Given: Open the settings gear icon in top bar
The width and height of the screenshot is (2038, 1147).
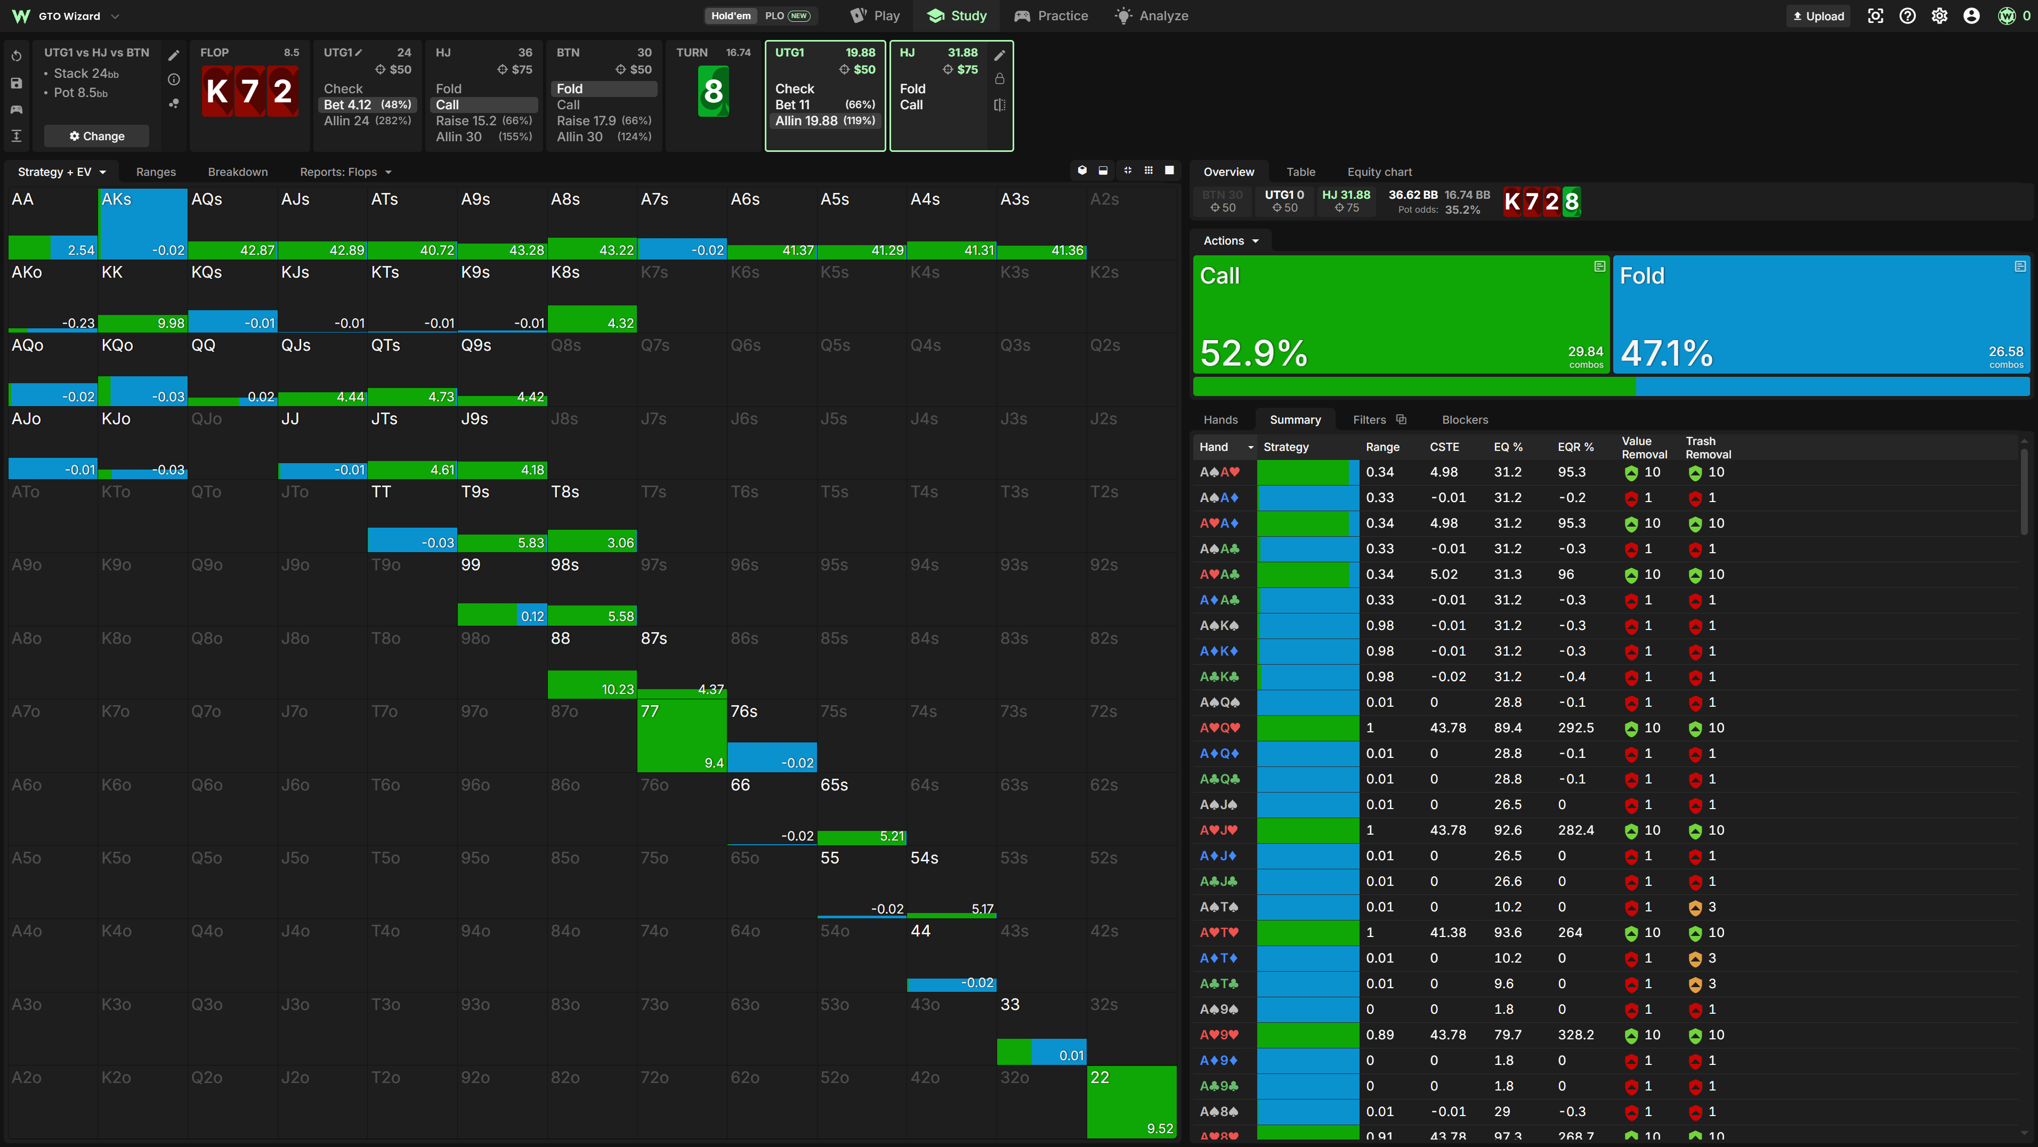Looking at the screenshot, I should tap(1940, 16).
